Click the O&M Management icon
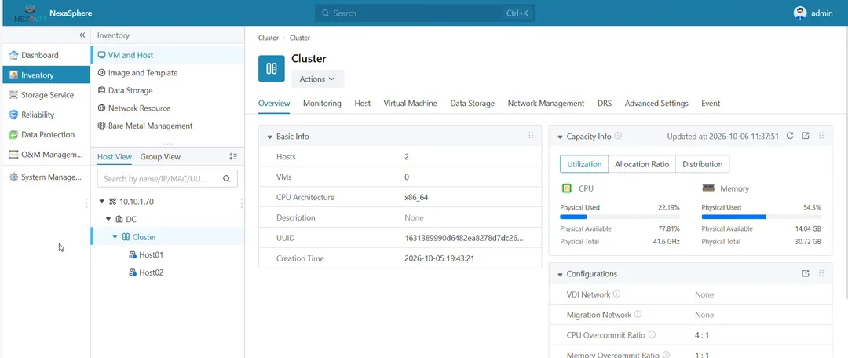This screenshot has width=848, height=358. (13, 155)
